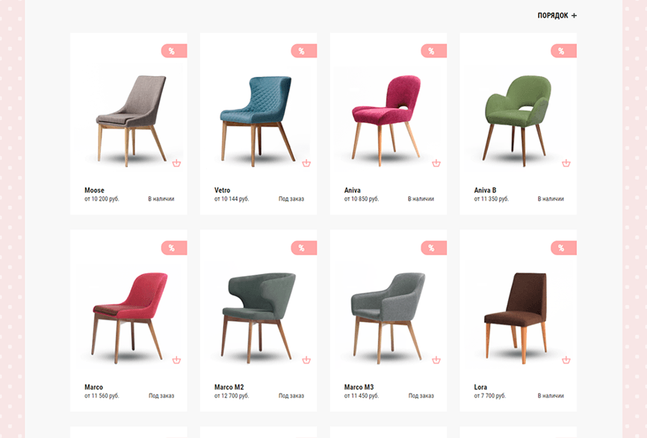Select the blue quilted Vetro chair image

[258, 121]
